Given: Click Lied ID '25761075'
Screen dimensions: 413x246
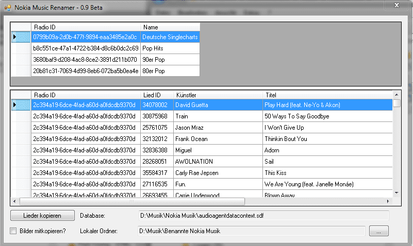Looking at the screenshot, I should [x=157, y=128].
